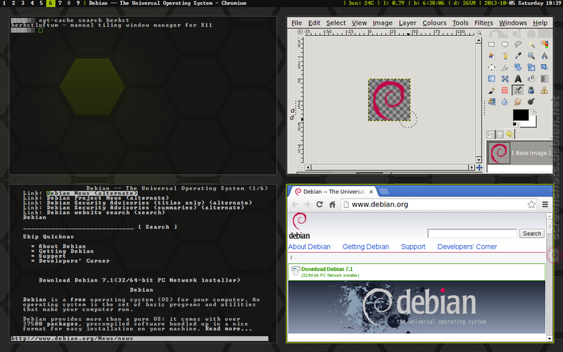This screenshot has height=352, width=563.
Task: Open the Layer menu in GIMP
Action: (x=407, y=23)
